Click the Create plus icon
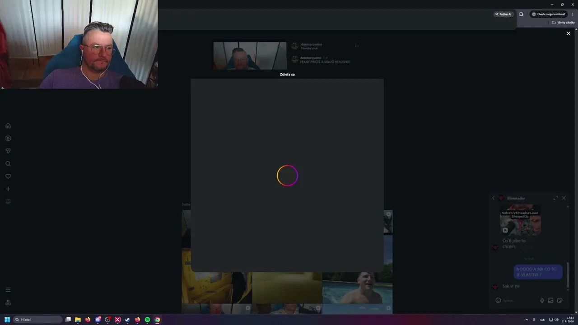Screen dimensions: 578x325 coord(8,189)
